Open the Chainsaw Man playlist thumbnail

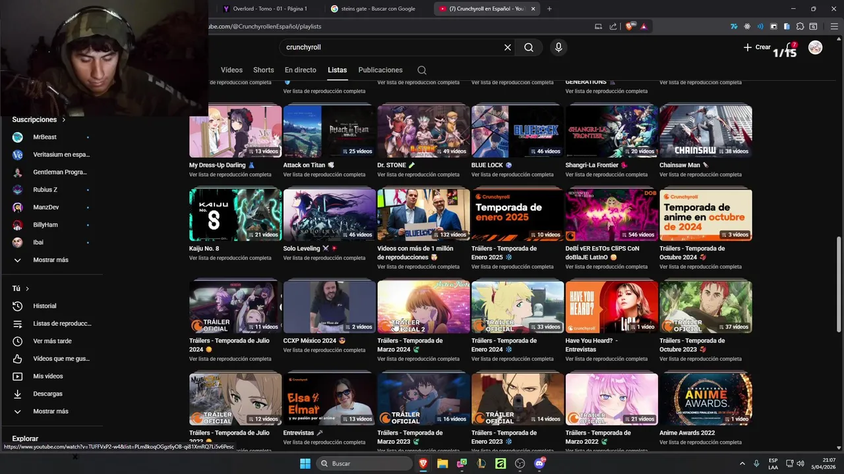pos(706,131)
